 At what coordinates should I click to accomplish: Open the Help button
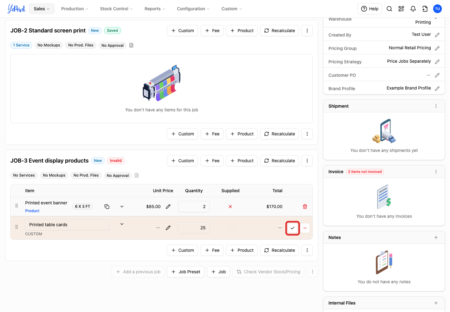(370, 9)
